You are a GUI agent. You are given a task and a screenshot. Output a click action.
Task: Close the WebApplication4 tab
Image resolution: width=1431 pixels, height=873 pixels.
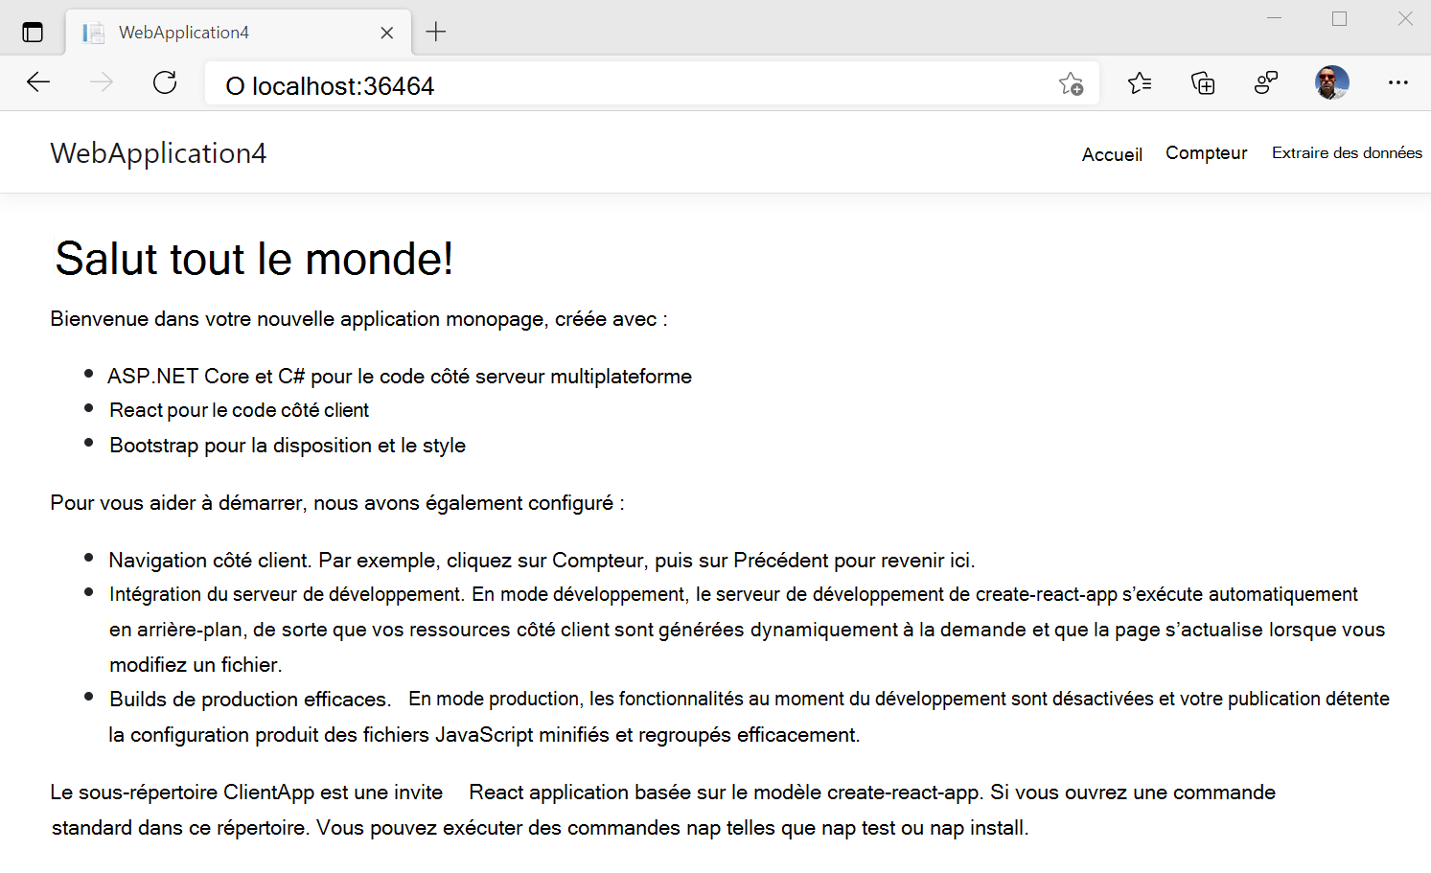(x=386, y=32)
